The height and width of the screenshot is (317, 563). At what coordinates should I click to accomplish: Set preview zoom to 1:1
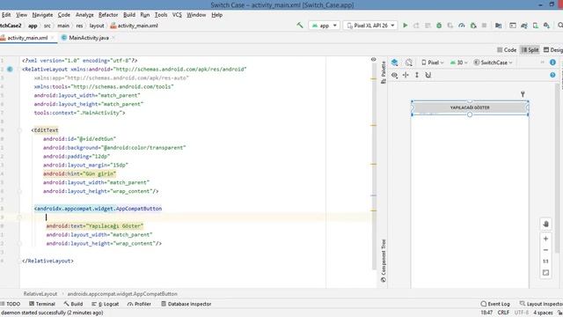(545, 262)
